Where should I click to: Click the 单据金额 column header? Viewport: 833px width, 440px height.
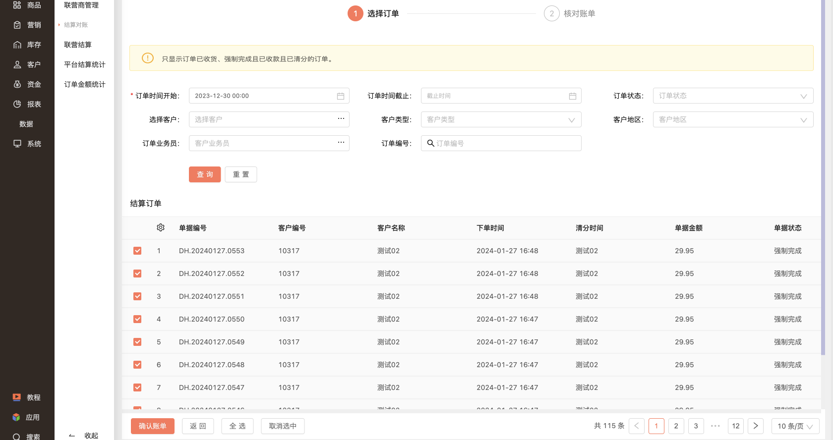click(x=689, y=228)
